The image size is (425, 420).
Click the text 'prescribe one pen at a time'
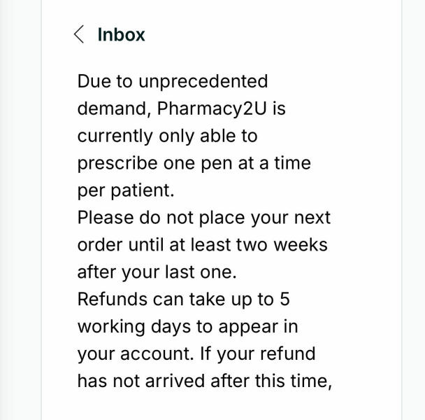click(x=194, y=163)
